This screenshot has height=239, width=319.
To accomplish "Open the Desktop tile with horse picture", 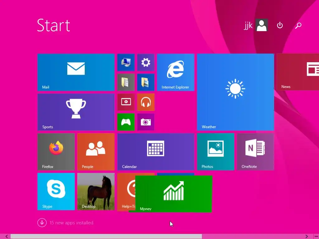I will pyautogui.click(x=96, y=191).
